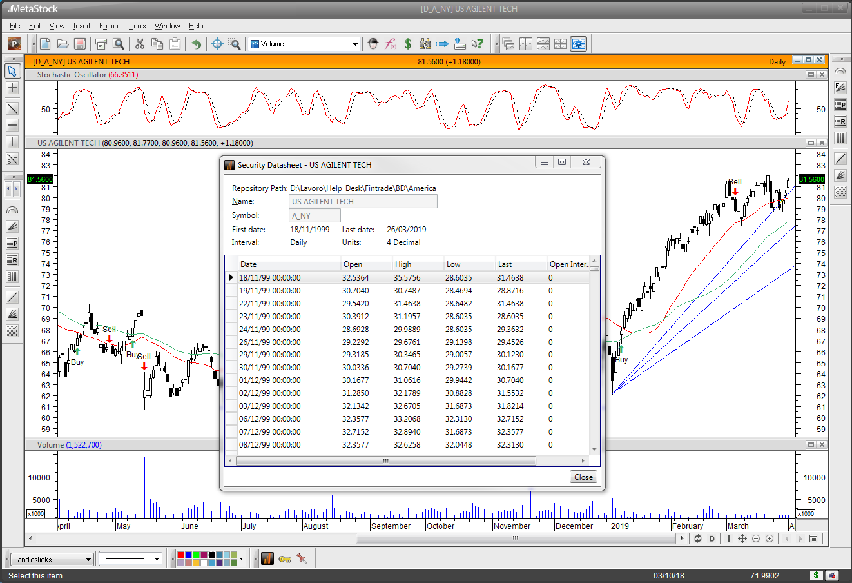Pick the blue color swatch

click(188, 555)
